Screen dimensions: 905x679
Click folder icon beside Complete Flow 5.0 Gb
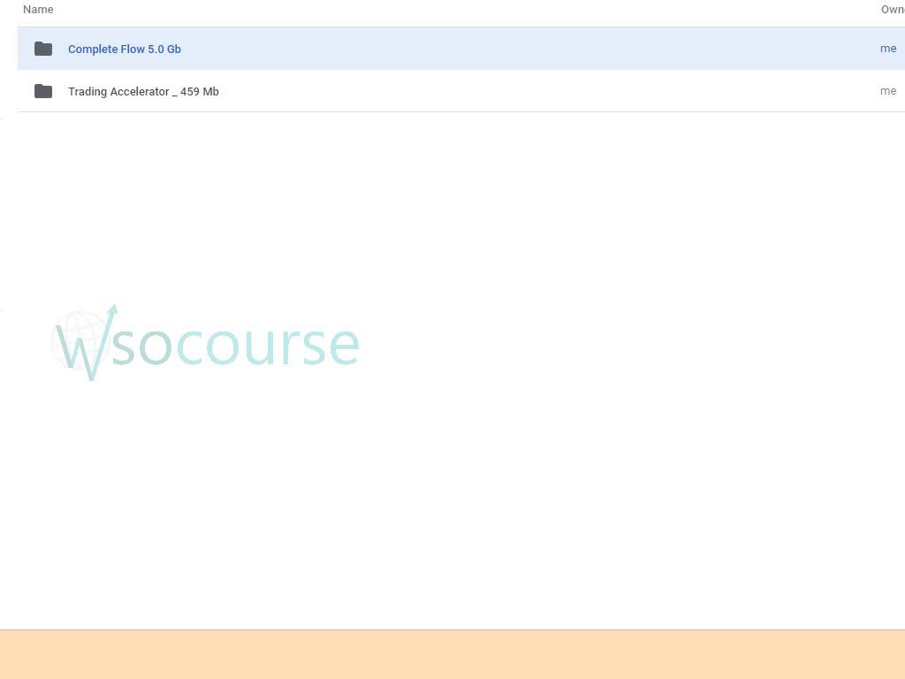[x=43, y=49]
